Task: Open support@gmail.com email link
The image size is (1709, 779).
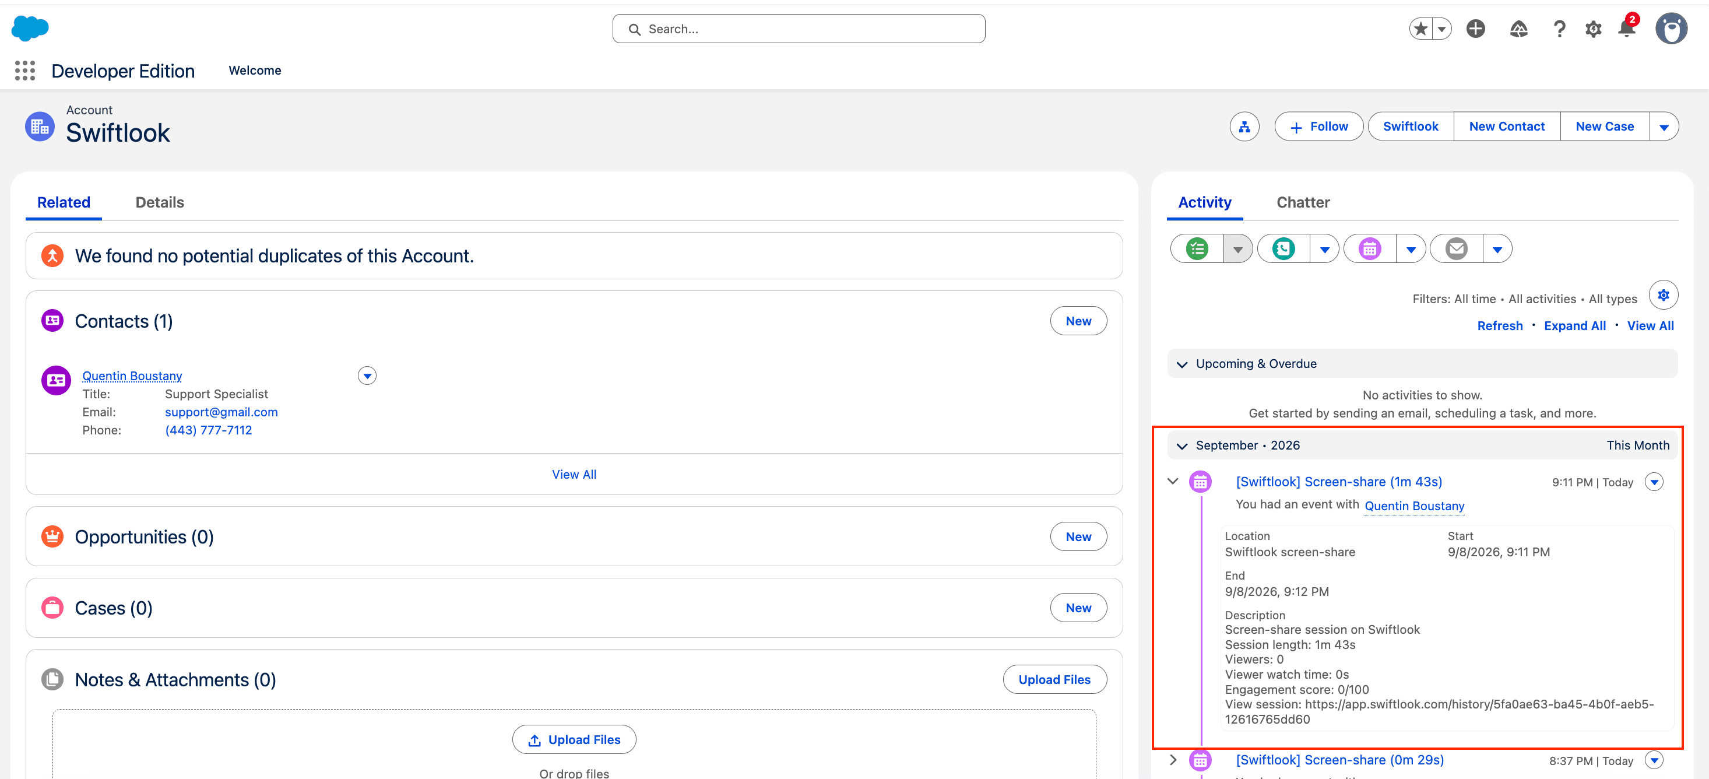Action: point(221,412)
